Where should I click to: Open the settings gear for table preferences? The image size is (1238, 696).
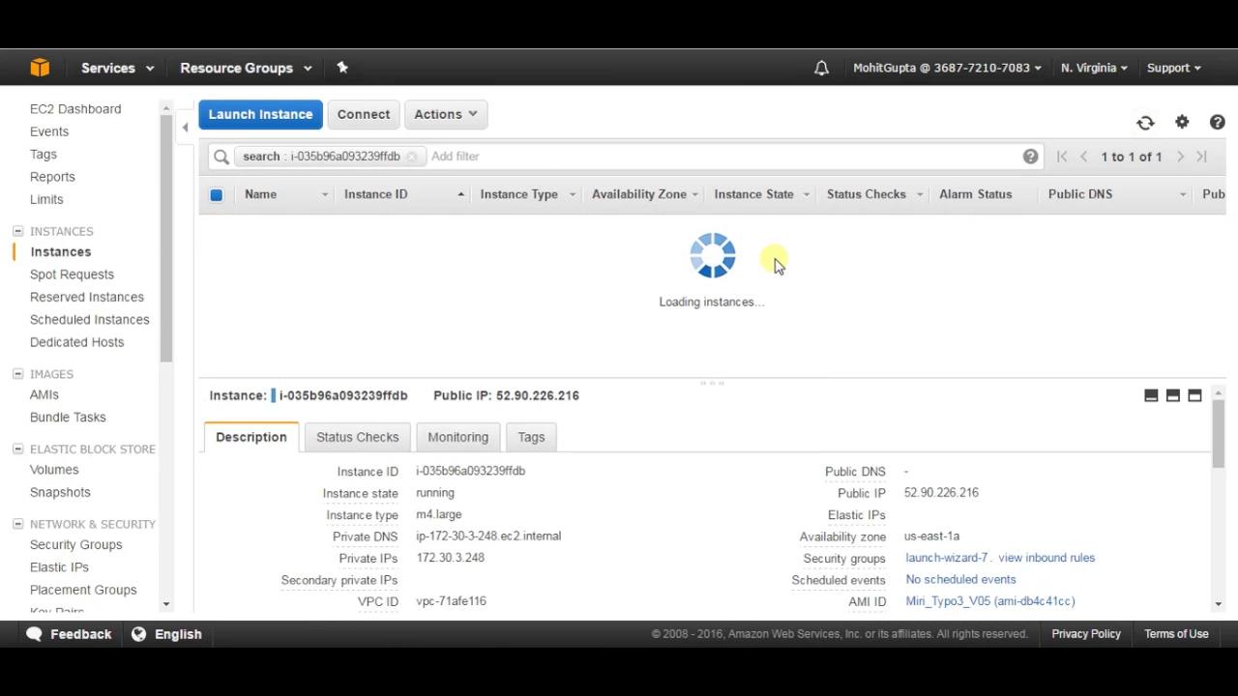(1182, 122)
